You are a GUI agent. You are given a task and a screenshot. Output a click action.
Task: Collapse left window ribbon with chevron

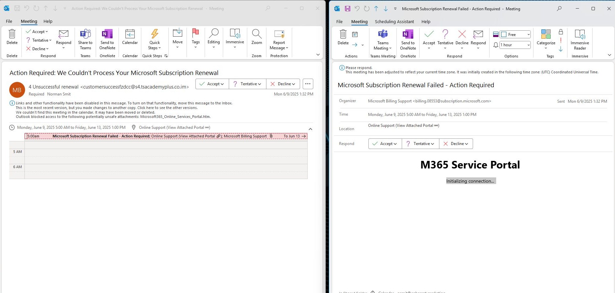318,55
